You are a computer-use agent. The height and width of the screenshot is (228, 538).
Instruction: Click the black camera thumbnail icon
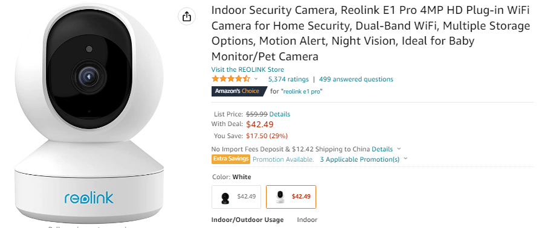click(x=225, y=198)
